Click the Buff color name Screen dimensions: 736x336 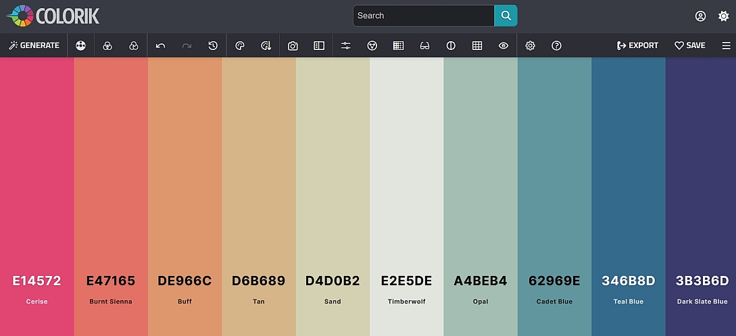(185, 302)
